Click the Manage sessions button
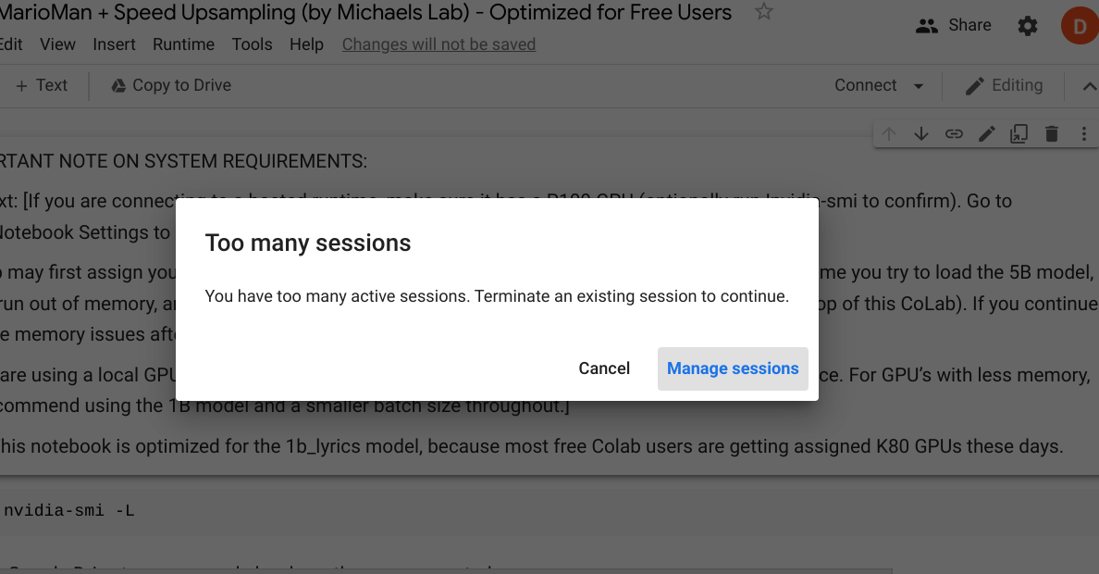Image resolution: width=1099 pixels, height=574 pixels. (x=733, y=368)
